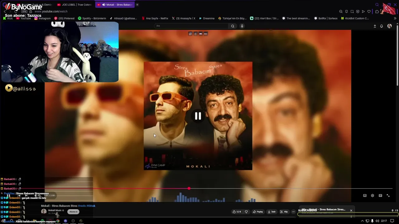Click the red playhead on the progress bar
Viewport: 399px width, 224px height.
(x=189, y=189)
